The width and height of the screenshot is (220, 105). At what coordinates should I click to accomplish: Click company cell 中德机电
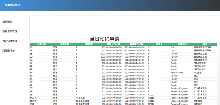[x=80, y=98]
